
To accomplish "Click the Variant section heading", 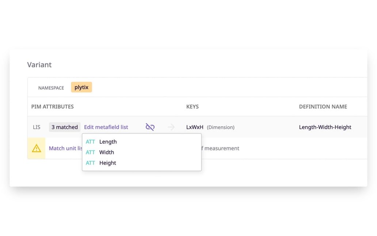I will click(x=39, y=64).
